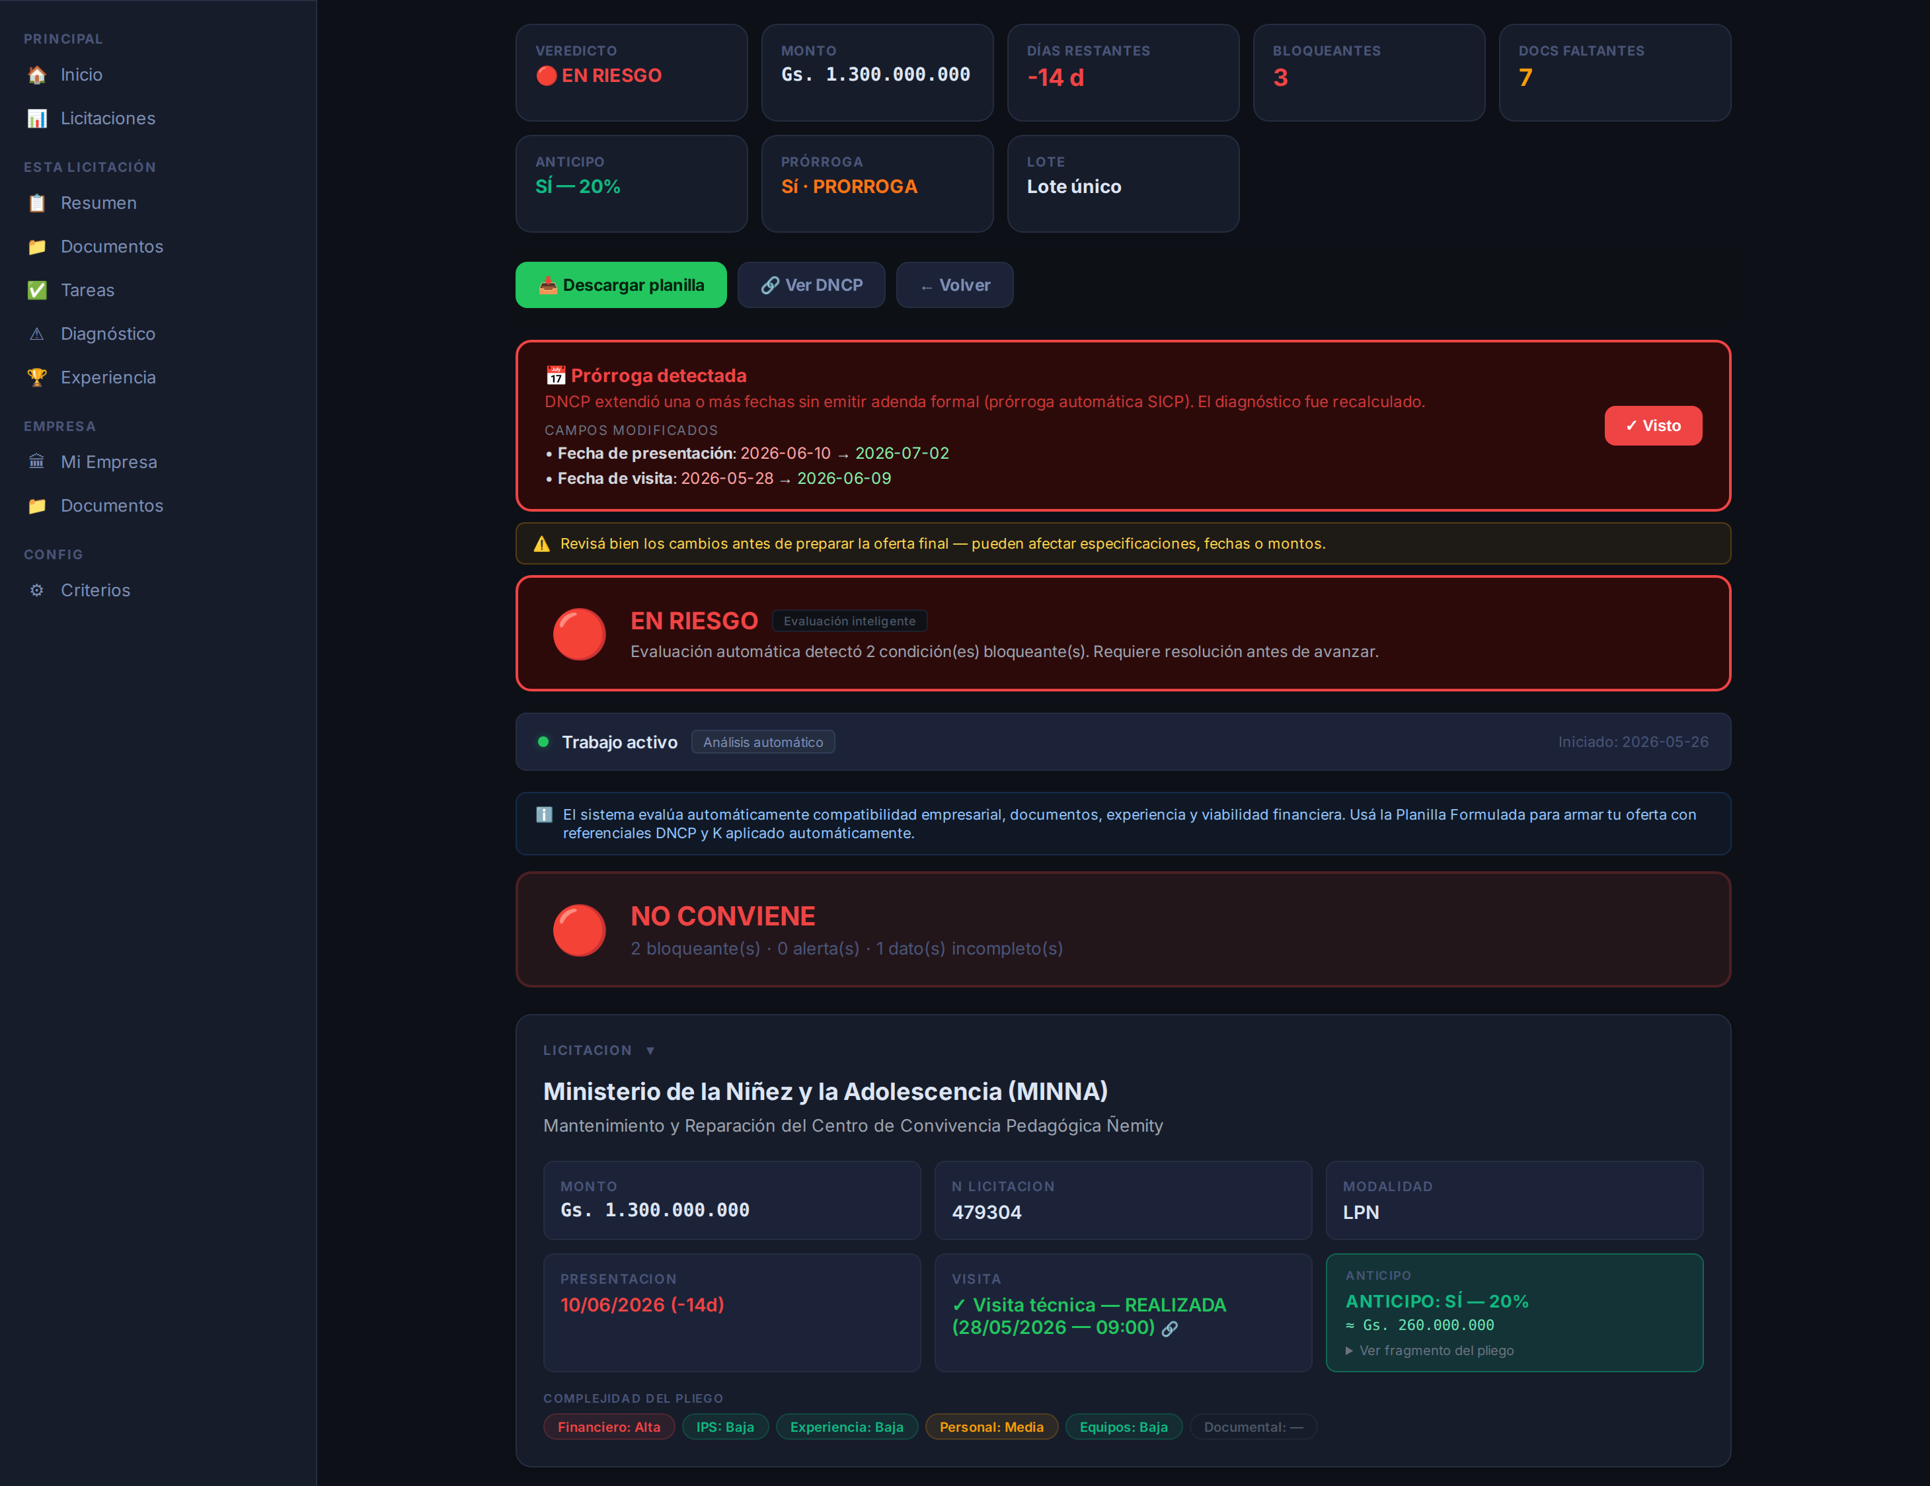The width and height of the screenshot is (1930, 1486).
Task: Click the house icon next to Inicio
Action: click(x=37, y=75)
